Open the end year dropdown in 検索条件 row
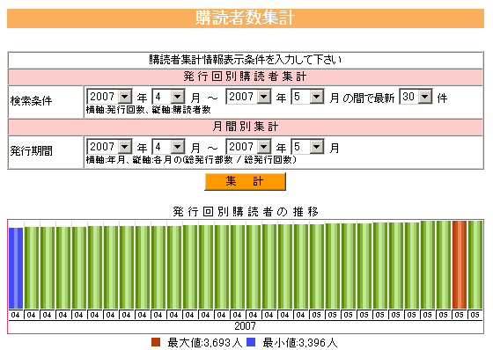This screenshot has height=350, width=493. (248, 97)
